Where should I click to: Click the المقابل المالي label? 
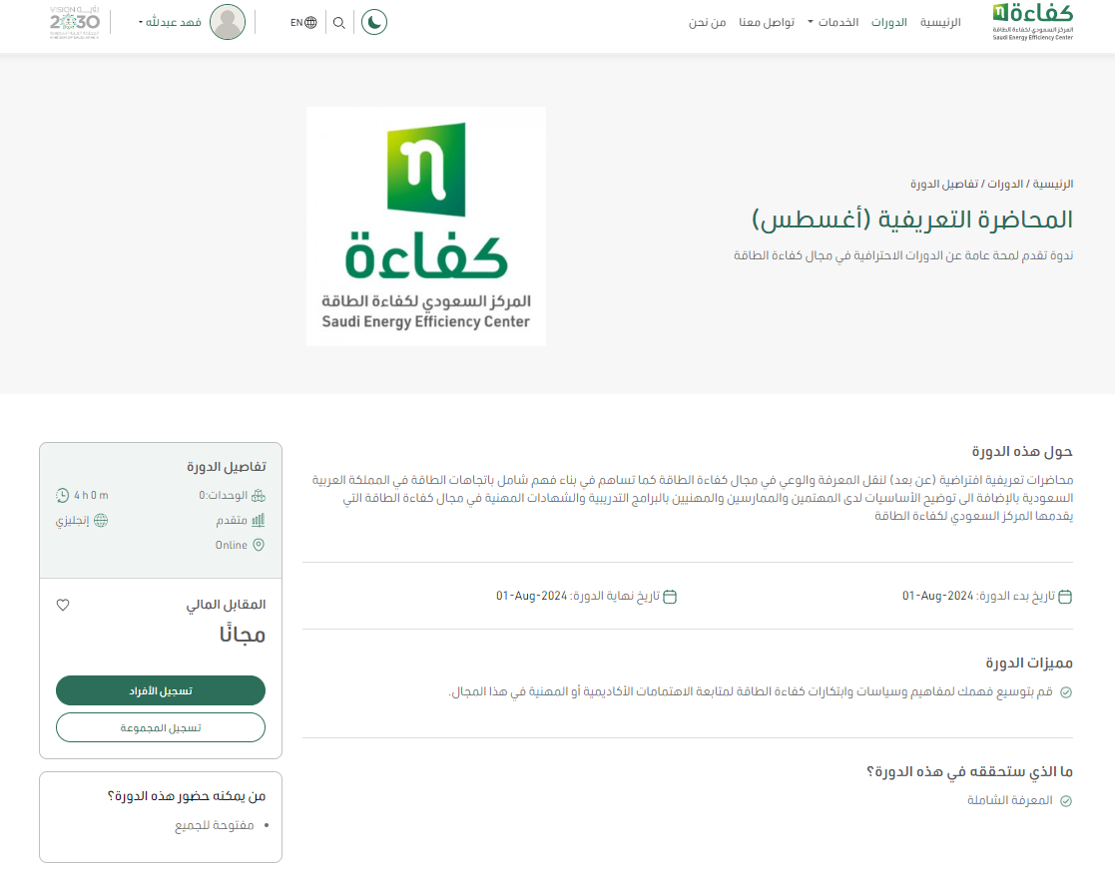coord(226,605)
